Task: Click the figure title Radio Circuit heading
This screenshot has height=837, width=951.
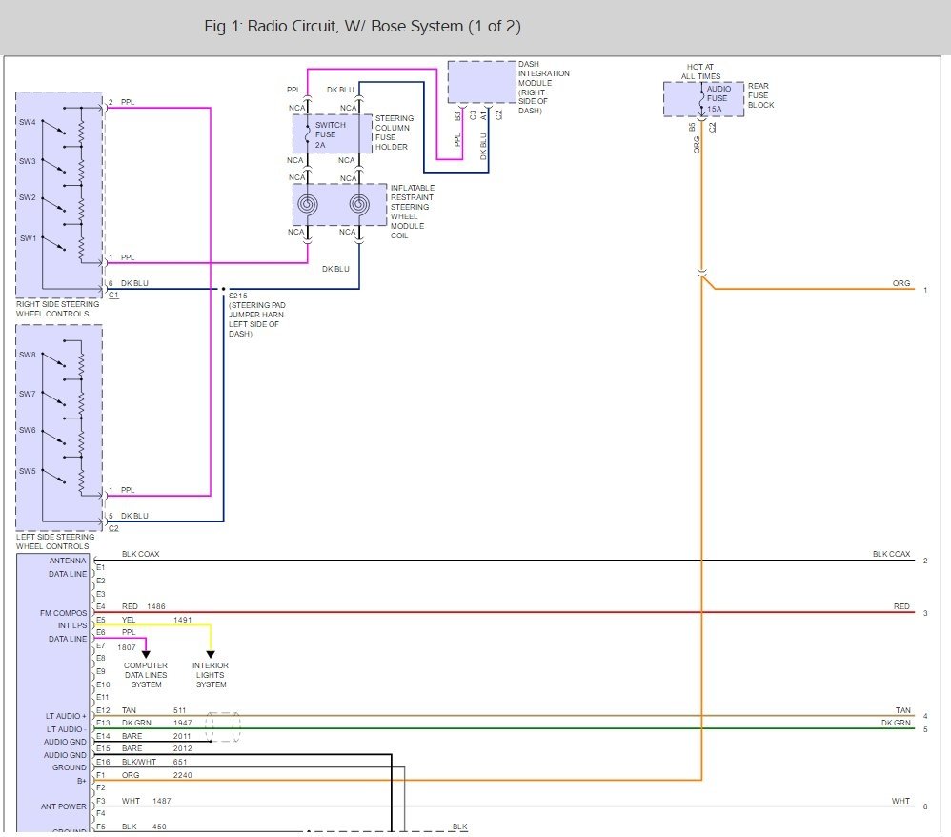Action: click(x=362, y=26)
